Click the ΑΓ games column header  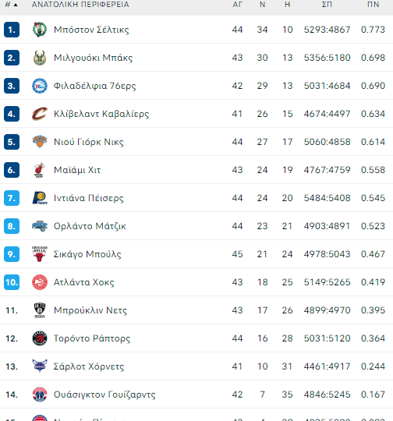click(x=238, y=5)
